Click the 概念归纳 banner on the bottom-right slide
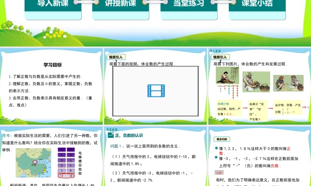 pos(222,139)
